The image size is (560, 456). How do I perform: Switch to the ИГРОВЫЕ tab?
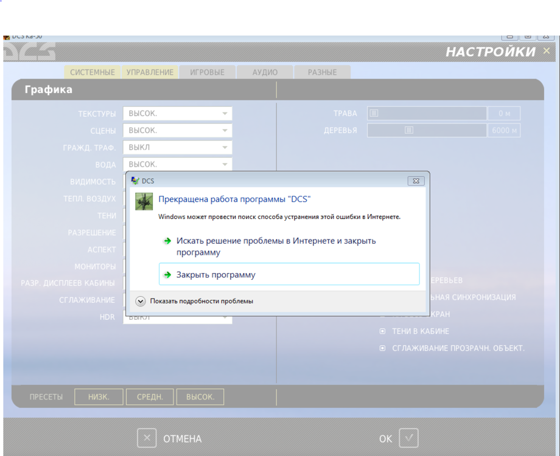(x=207, y=72)
